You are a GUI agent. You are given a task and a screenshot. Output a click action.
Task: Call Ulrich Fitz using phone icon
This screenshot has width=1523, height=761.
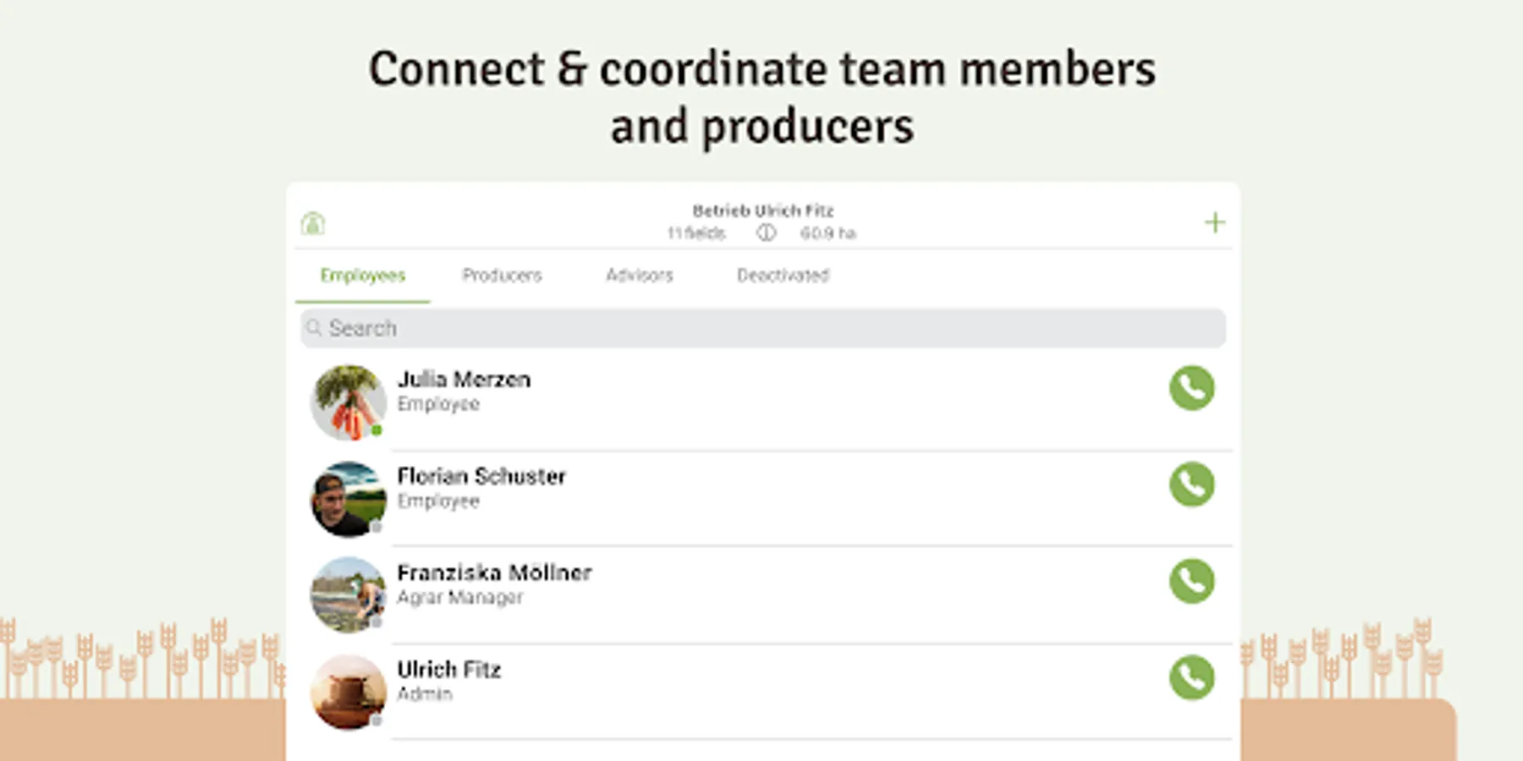(1191, 677)
